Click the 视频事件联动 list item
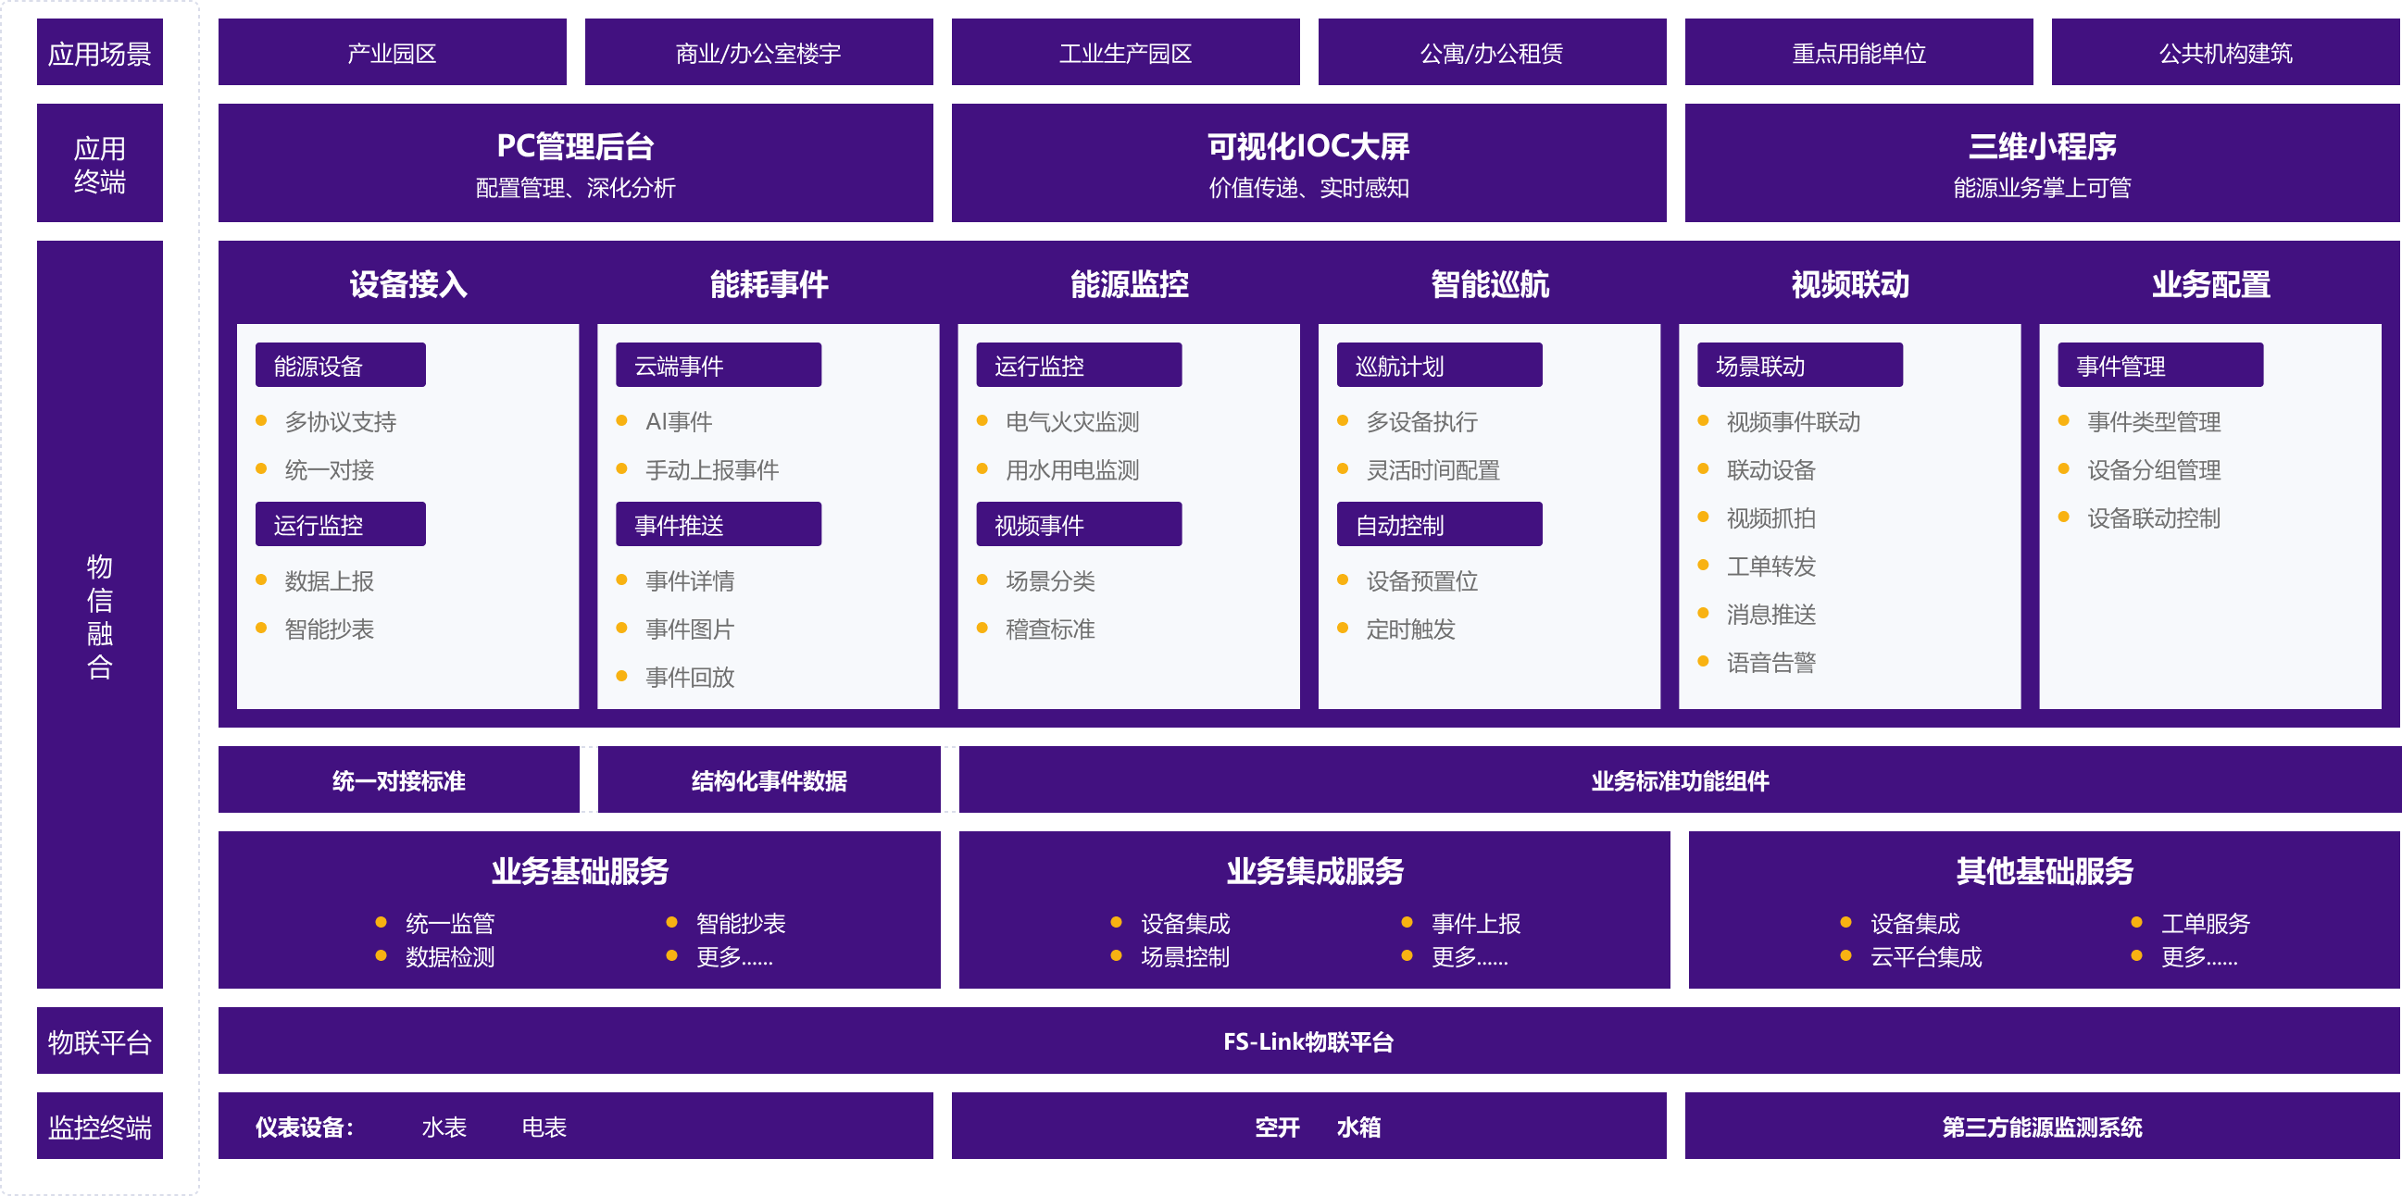 pyautogui.click(x=1793, y=421)
